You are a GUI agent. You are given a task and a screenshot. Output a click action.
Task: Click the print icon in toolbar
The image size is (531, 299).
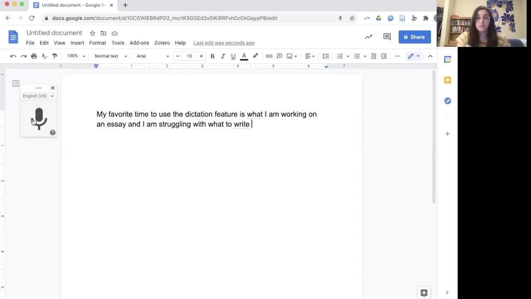[34, 56]
